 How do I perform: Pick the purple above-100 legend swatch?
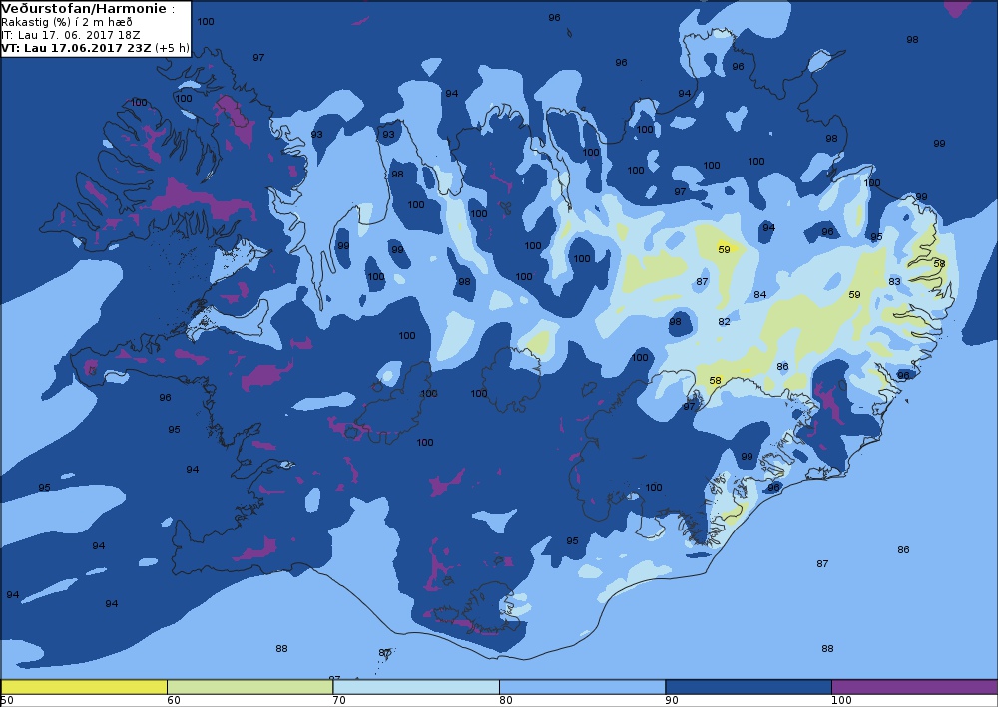[914, 687]
